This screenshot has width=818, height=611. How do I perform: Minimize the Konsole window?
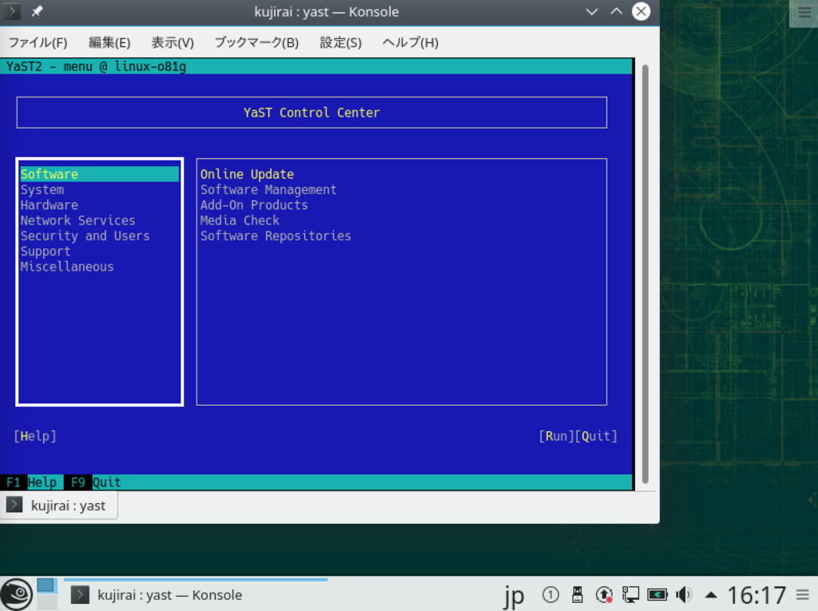click(x=592, y=11)
